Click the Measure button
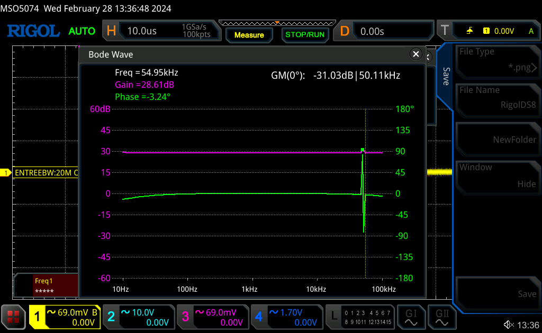 (x=249, y=35)
